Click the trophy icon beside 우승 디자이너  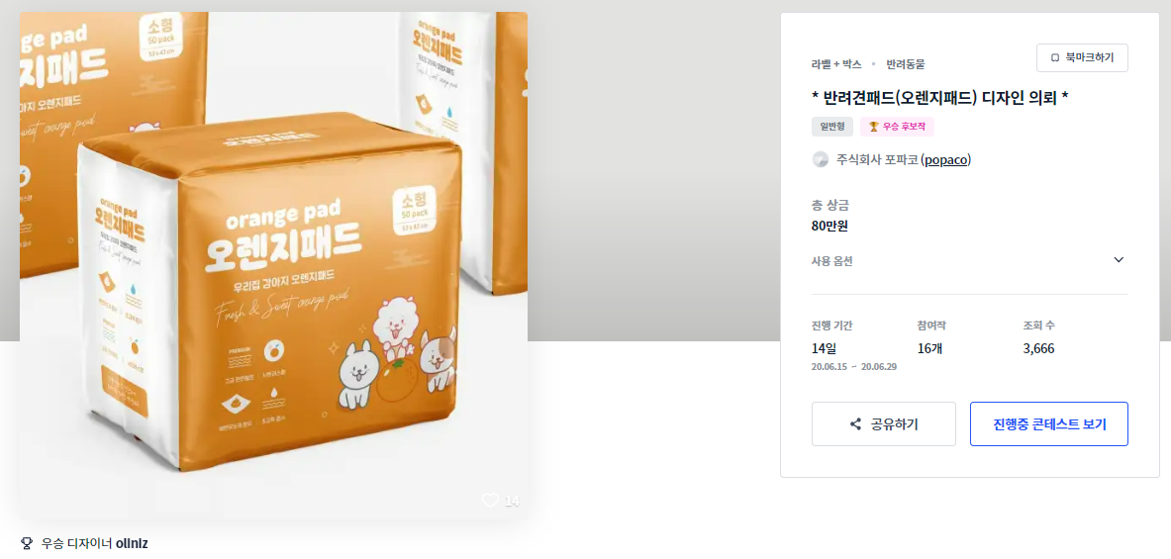[x=27, y=543]
